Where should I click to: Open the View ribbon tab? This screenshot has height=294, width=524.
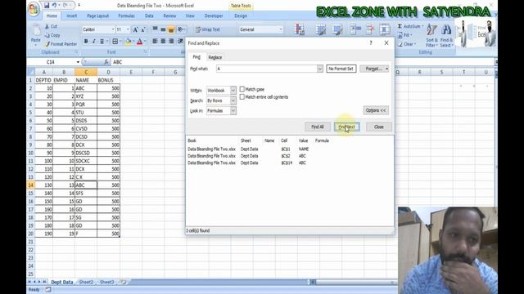(190, 16)
